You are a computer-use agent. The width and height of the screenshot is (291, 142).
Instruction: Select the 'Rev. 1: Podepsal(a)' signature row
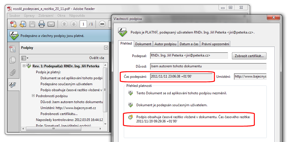(x=66, y=66)
